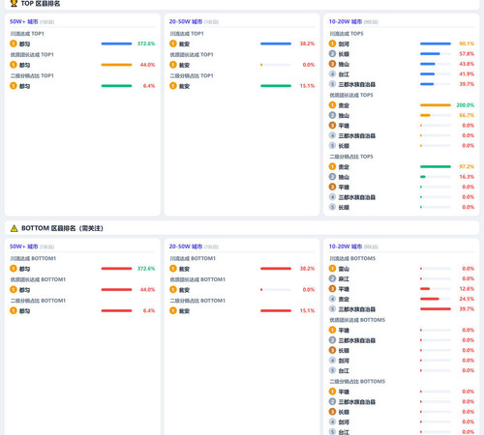Click the 39.7% value for 三都水族自治县 in BOTTOM section
This screenshot has width=484, height=435.
click(467, 309)
